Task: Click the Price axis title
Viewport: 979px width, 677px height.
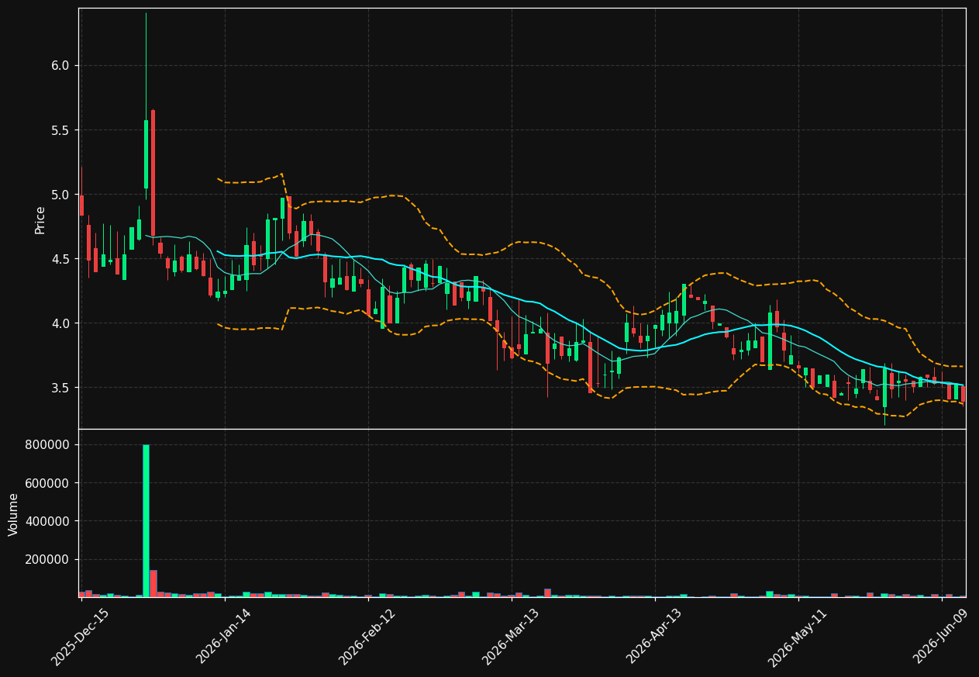Action: (40, 219)
